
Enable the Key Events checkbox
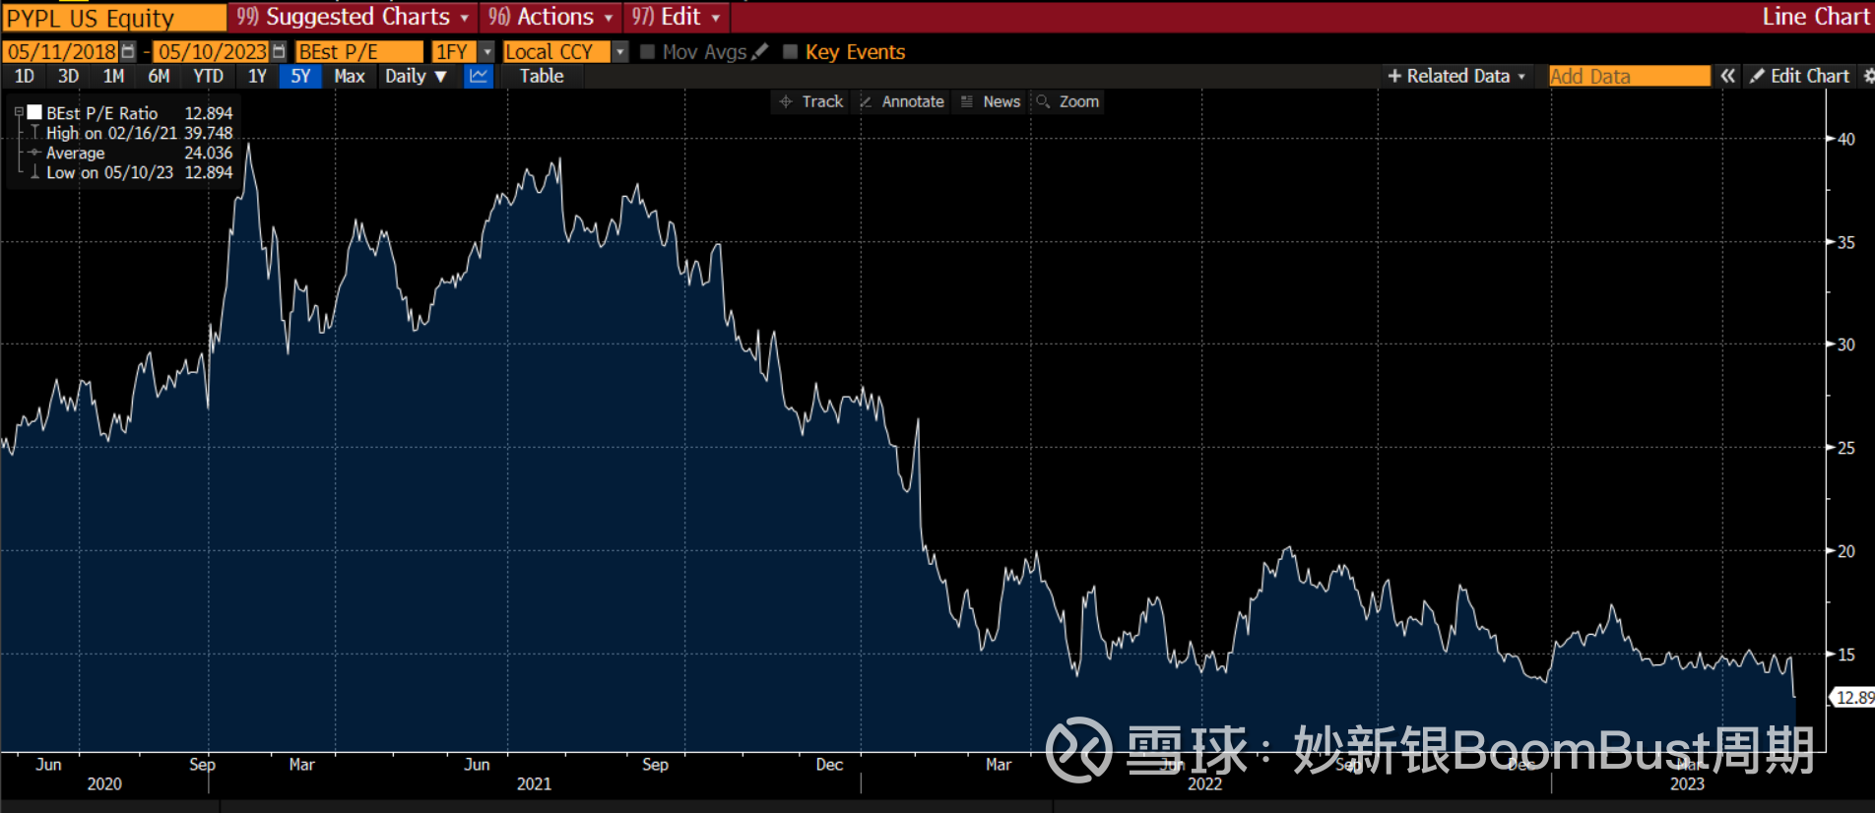click(790, 51)
